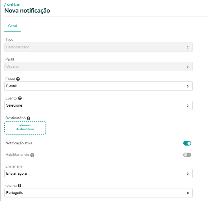The image size is (208, 201).
Task: Click adicionar destinatários button
Action: [25, 128]
